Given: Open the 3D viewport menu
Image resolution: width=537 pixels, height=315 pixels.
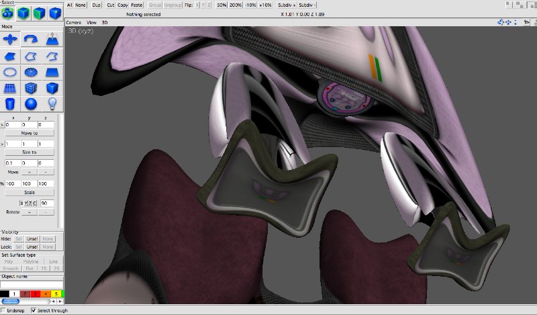Looking at the screenshot, I should tap(105, 22).
